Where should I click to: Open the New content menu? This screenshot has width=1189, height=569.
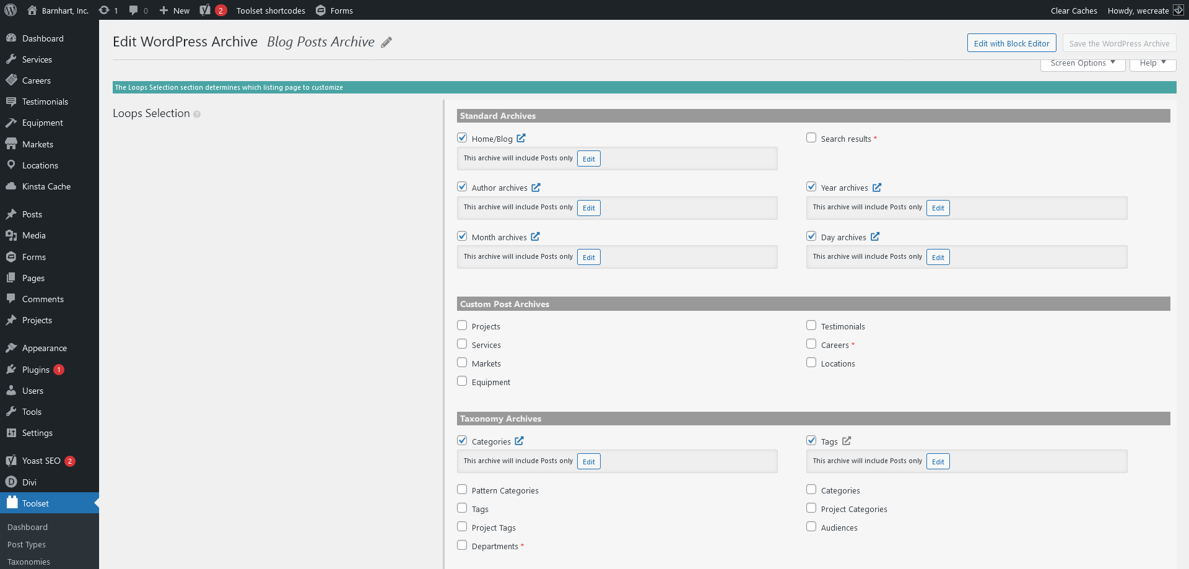tap(175, 11)
